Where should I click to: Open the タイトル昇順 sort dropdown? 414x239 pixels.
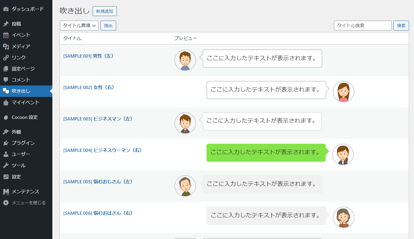click(x=79, y=26)
